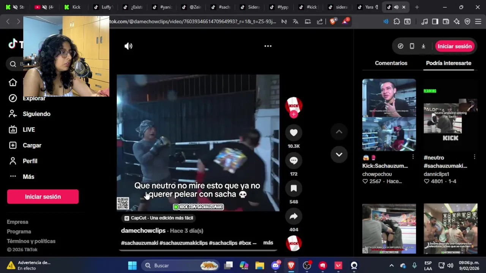Open Programa footer link

[x=19, y=231]
